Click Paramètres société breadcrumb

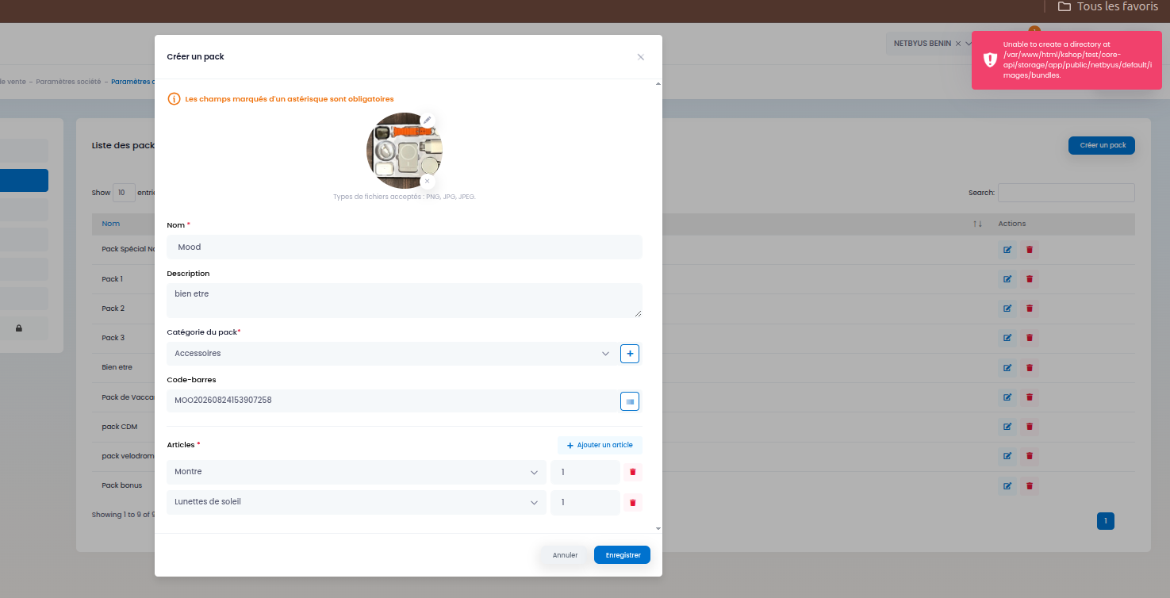pyautogui.click(x=68, y=82)
